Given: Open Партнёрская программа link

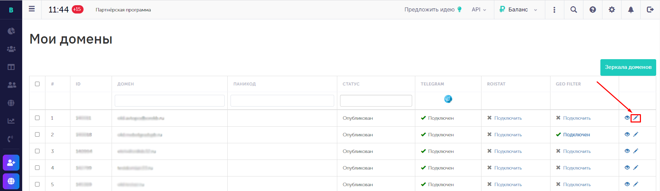Looking at the screenshot, I should coord(123,10).
